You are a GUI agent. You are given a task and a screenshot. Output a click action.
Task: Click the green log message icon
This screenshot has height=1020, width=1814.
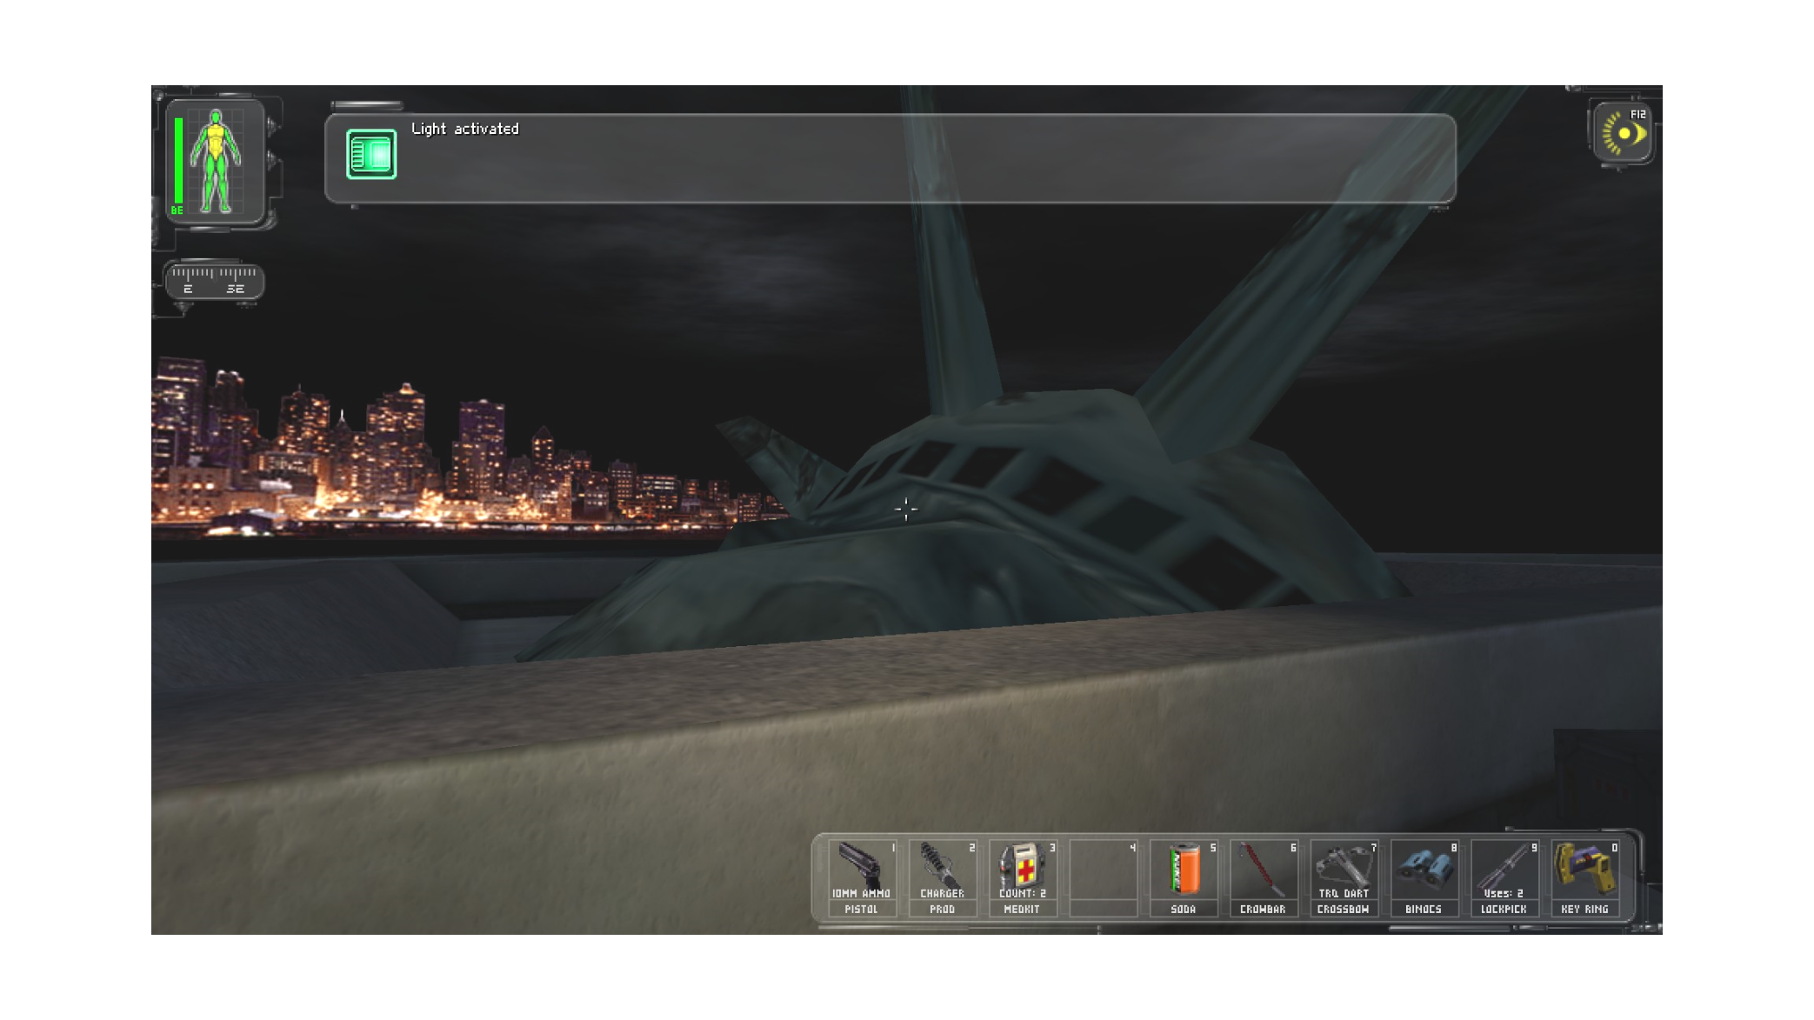371,155
